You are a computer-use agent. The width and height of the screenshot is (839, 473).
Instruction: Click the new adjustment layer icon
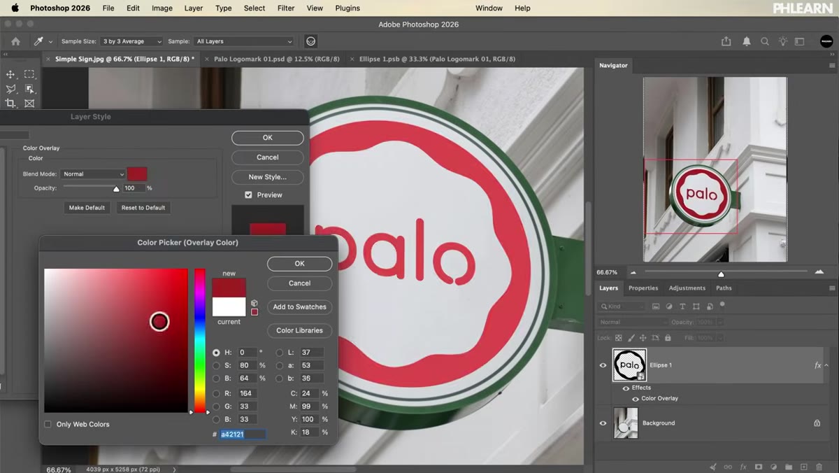[774, 467]
